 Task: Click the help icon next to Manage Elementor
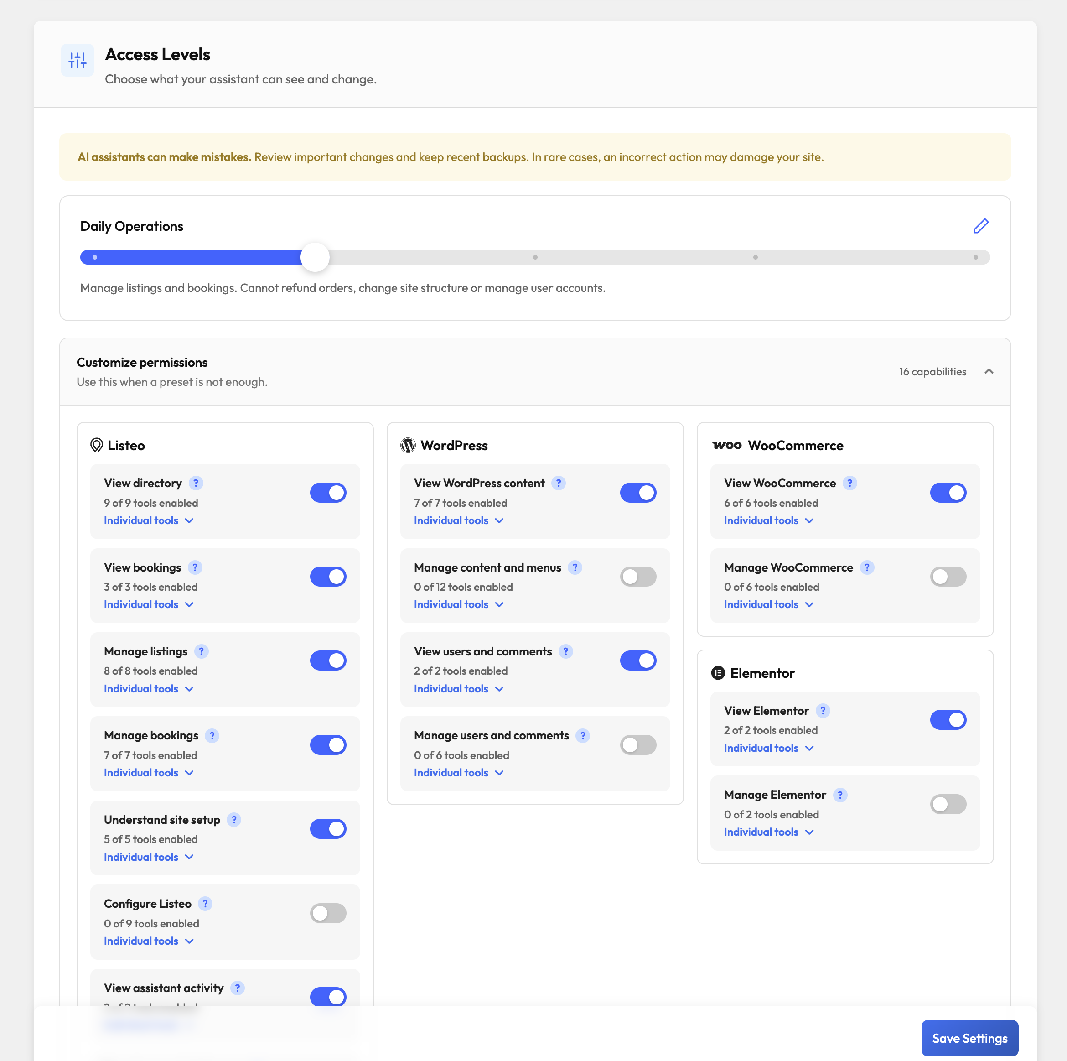(840, 795)
